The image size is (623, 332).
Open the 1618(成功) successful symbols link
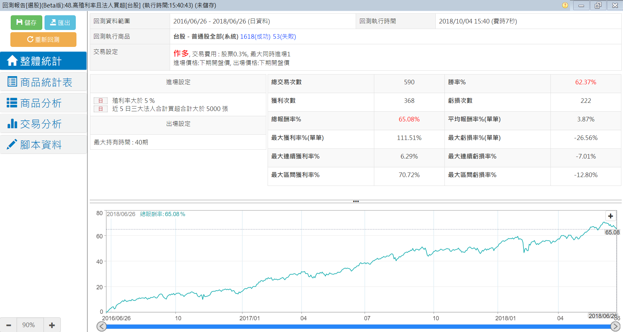click(x=255, y=36)
